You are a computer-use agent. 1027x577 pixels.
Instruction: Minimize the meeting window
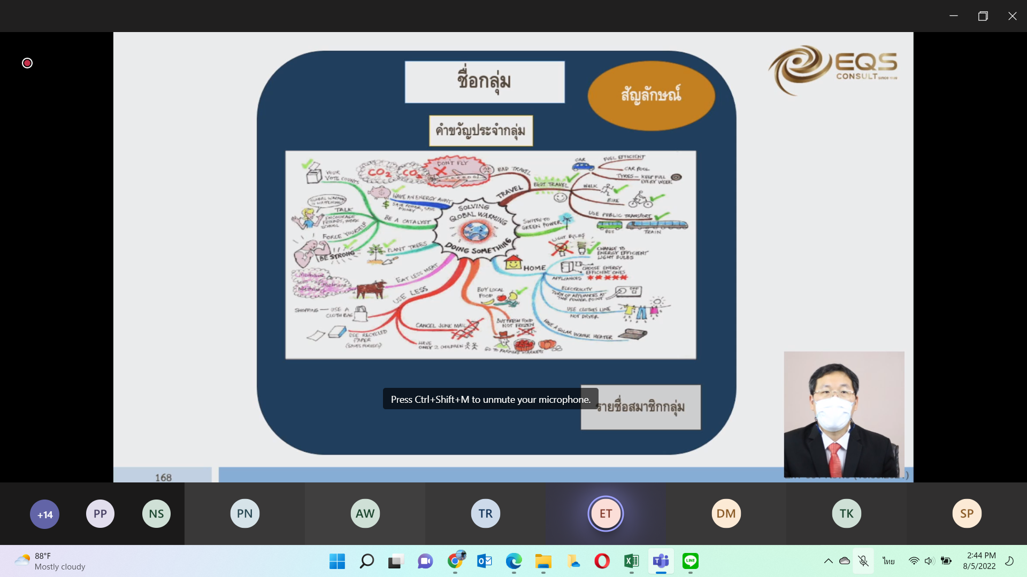[x=953, y=16]
